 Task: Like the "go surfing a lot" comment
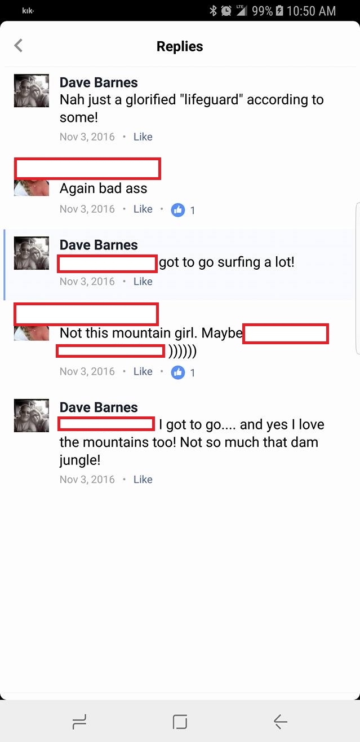tap(143, 281)
